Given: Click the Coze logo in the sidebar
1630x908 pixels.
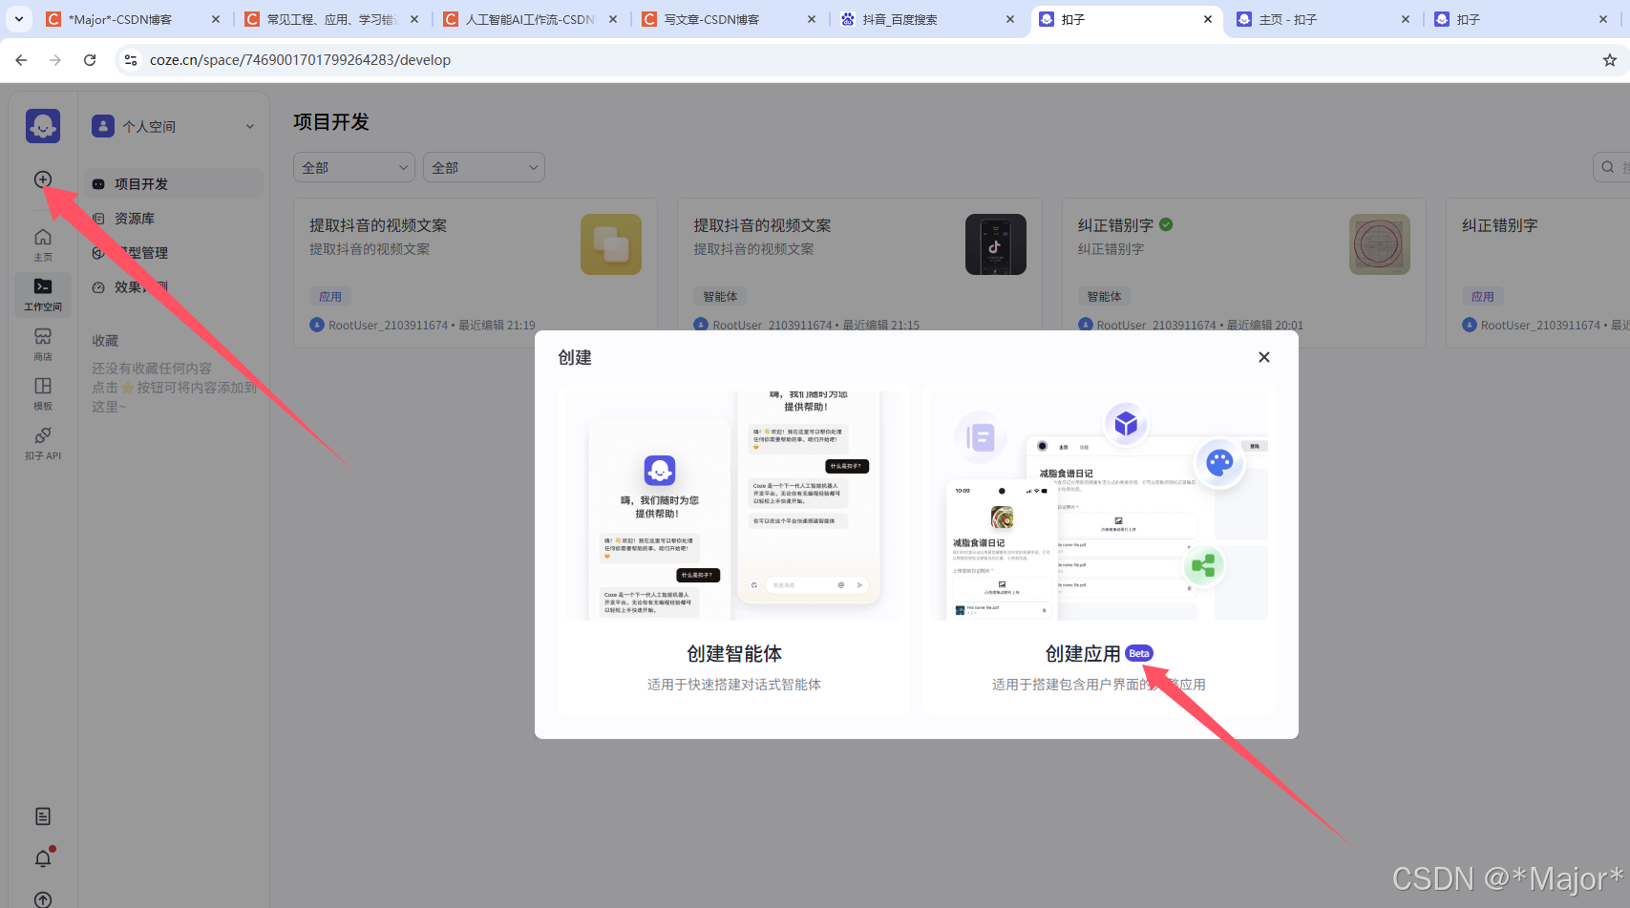Looking at the screenshot, I should coord(43,126).
